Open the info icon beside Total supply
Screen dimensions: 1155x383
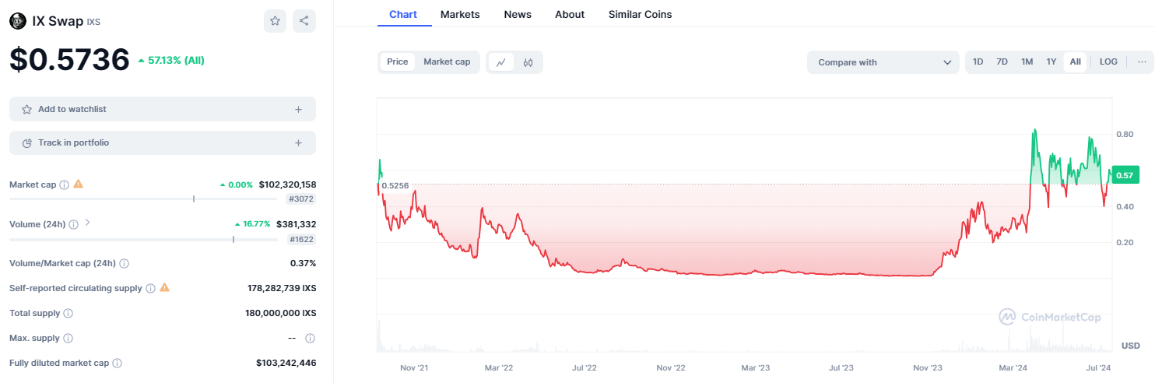click(x=68, y=313)
